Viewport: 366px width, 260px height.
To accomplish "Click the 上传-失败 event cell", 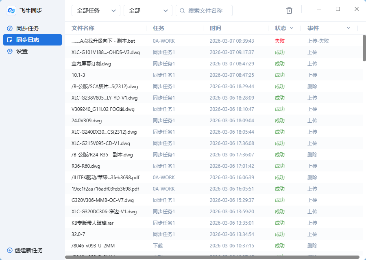I will pyautogui.click(x=318, y=41).
